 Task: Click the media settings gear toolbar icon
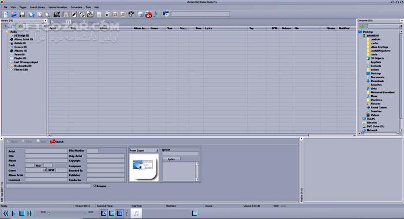tap(166, 14)
